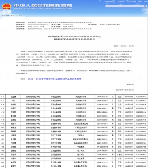Open the Languages link in top bar
The width and height of the screenshot is (148, 168).
[x=109, y=1]
